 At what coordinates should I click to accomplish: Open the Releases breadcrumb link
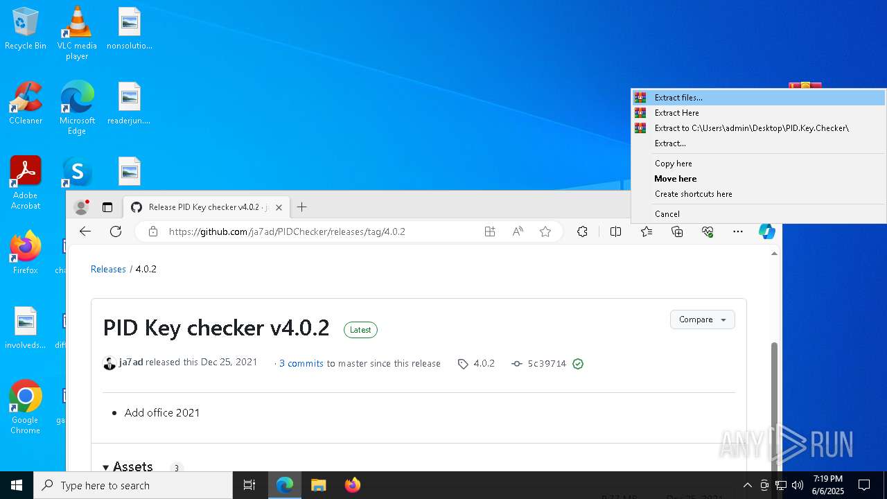(108, 269)
